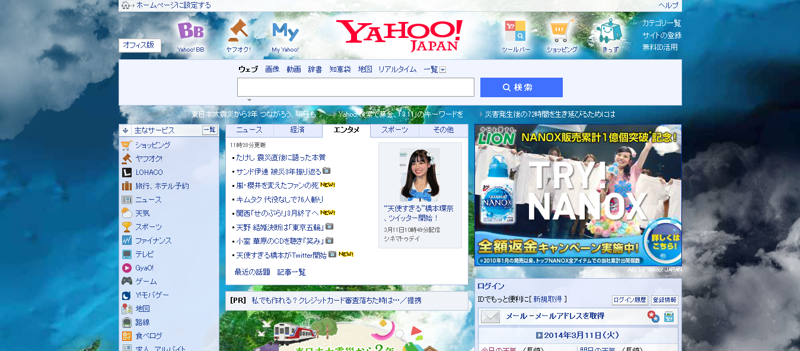Viewport: 800px width, 351px height.
Task: Switch to the 経済 tab
Action: click(298, 130)
